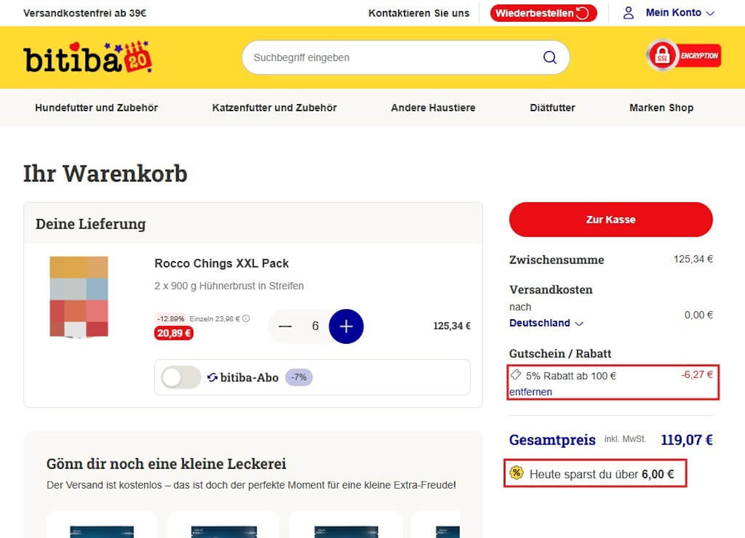This screenshot has width=745, height=538.
Task: Click Heute sparst du über 6,00 € text
Action: [602, 474]
